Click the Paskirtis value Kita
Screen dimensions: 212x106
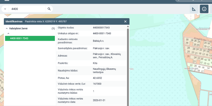click(95, 63)
